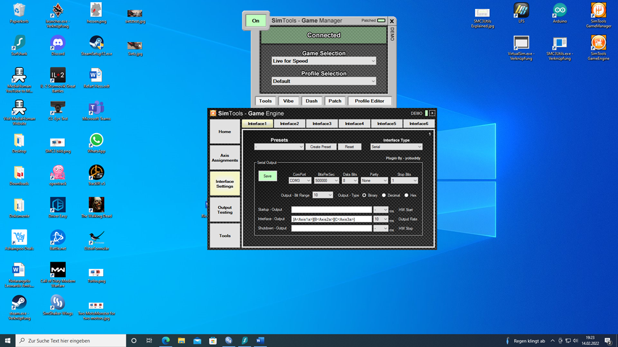Expand the ComPort dropdown showing COM3
618x347 pixels.
[x=299, y=181]
